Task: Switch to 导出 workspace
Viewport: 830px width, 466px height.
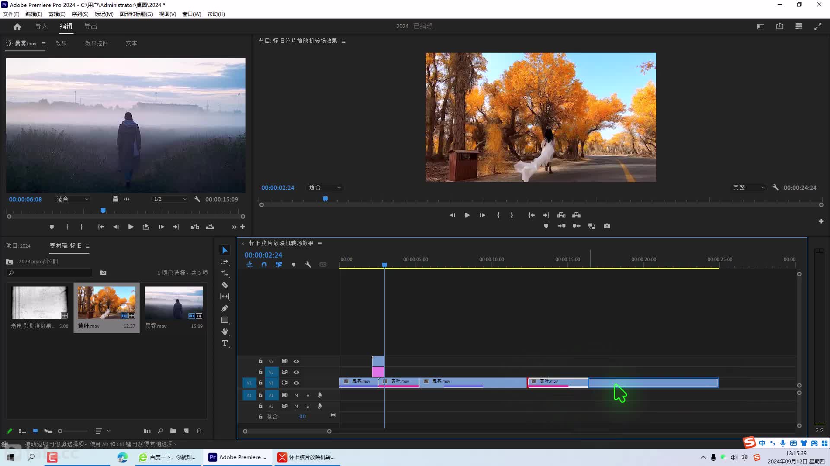Action: coord(91,26)
